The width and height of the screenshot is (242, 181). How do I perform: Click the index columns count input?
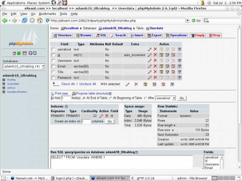tap(86, 121)
